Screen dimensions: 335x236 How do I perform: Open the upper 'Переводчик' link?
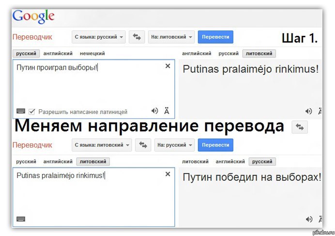point(32,37)
